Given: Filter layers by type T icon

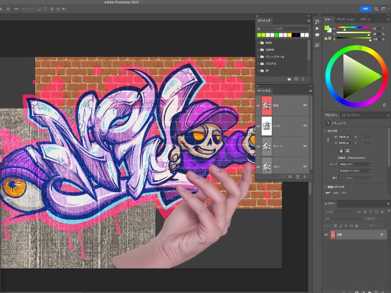Looking at the screenshot, I should 371,212.
